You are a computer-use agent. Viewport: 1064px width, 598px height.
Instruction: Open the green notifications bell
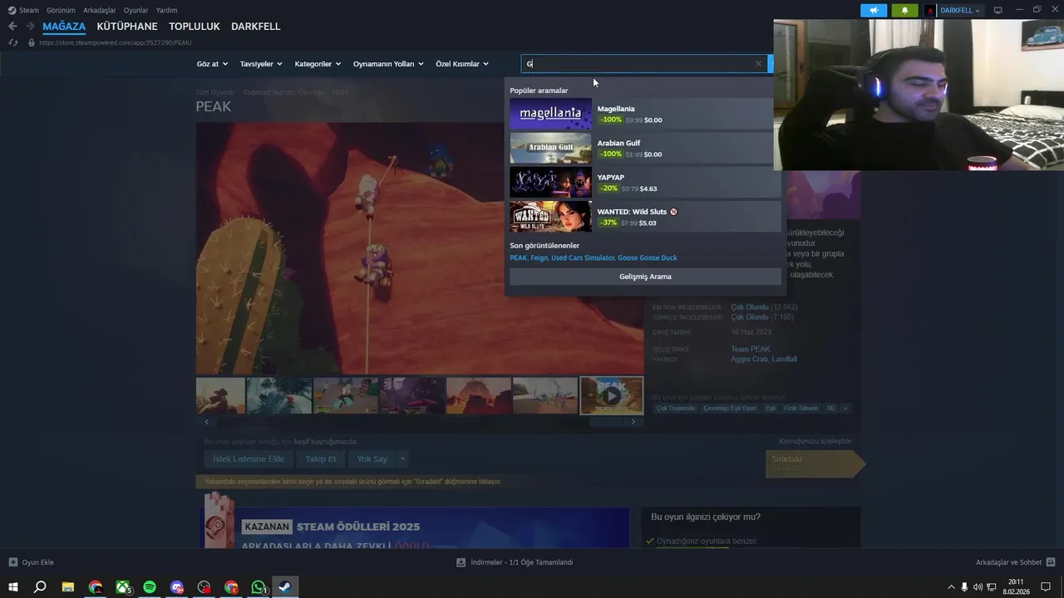coord(904,10)
